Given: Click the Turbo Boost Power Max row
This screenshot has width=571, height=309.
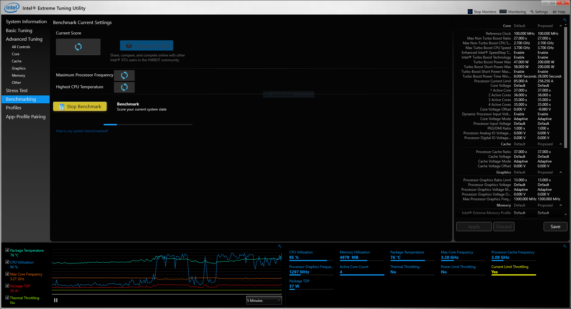Looking at the screenshot, I should tap(509, 62).
